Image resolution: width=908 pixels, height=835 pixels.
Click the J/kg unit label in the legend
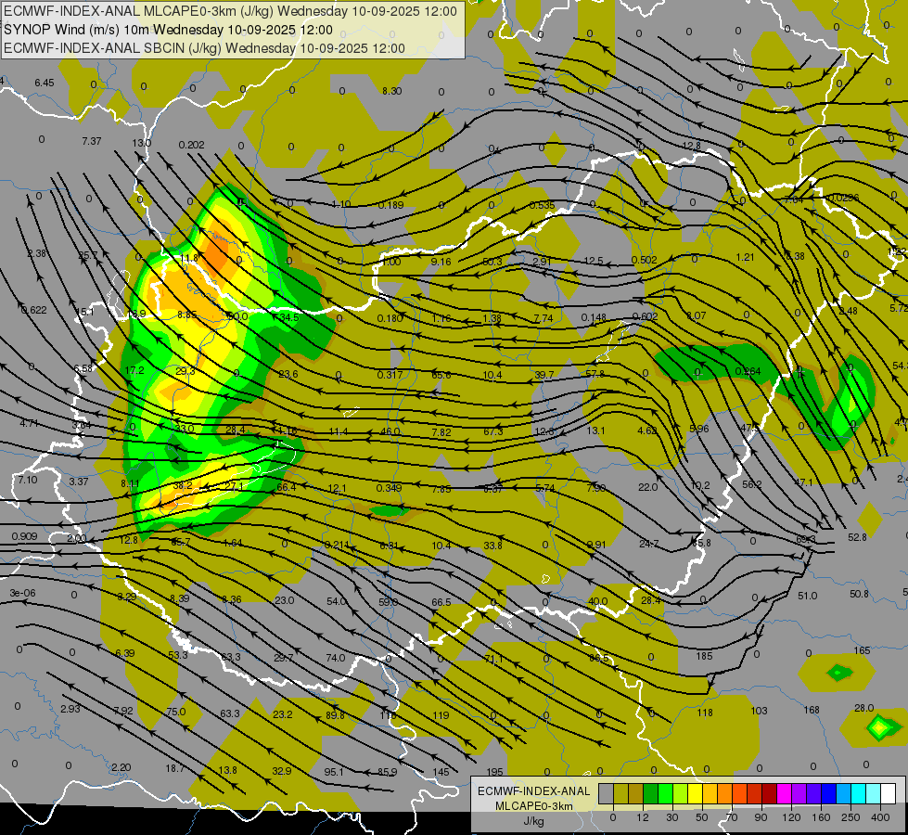534,821
